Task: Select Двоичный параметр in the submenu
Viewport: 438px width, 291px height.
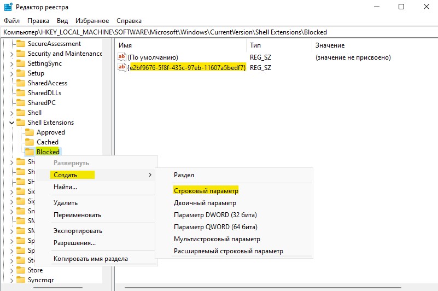Action: click(x=234, y=203)
